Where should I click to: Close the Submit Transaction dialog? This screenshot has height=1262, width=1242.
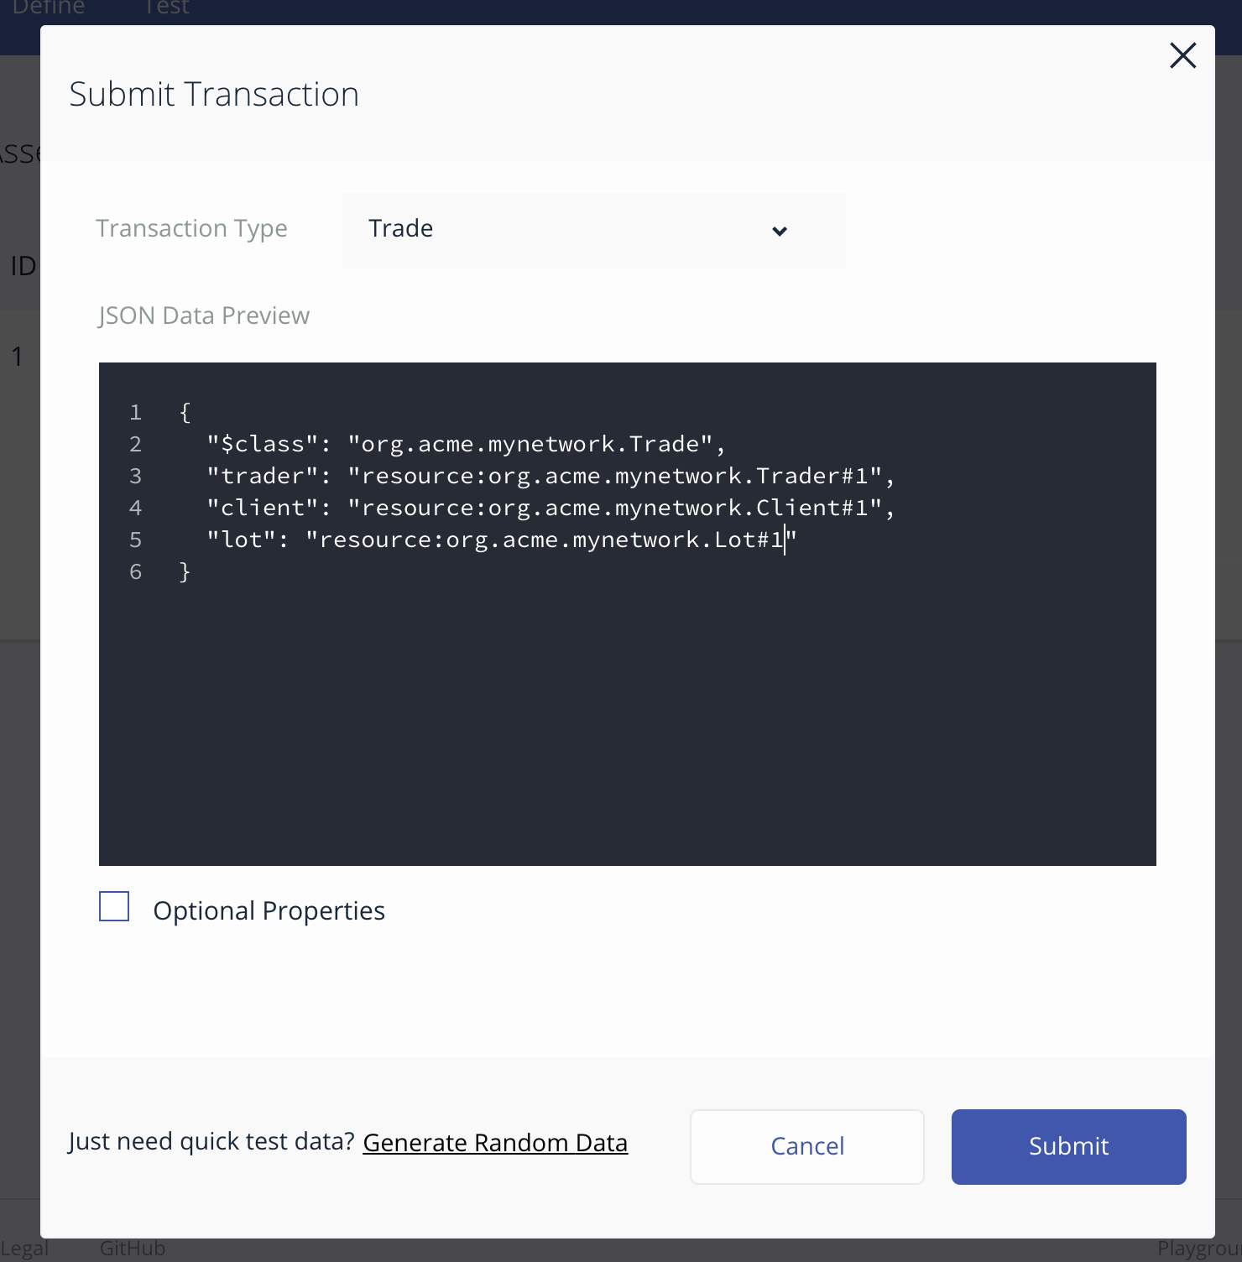(x=1182, y=56)
